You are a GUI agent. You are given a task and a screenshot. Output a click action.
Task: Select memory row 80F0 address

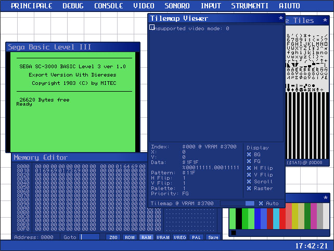tap(23, 229)
